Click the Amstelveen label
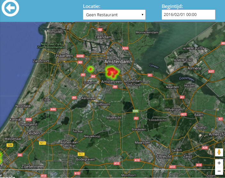This screenshot has width=225, height=178. (111, 82)
